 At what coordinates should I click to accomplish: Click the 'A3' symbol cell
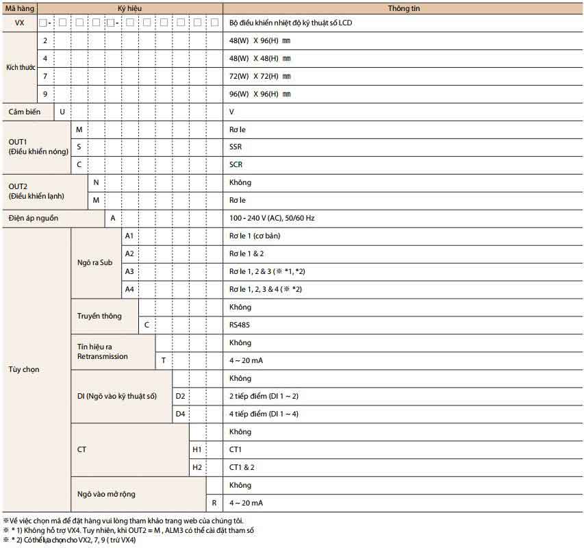(x=129, y=271)
